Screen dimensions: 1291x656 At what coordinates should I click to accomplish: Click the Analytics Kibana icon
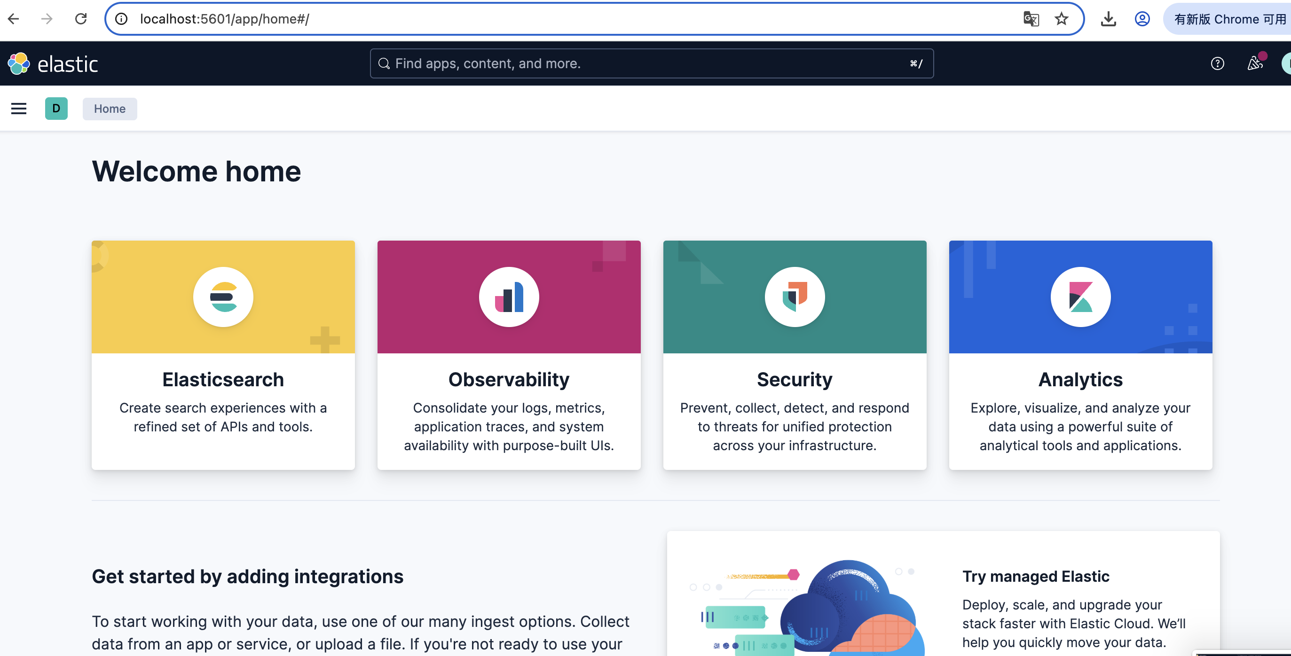[1081, 297]
